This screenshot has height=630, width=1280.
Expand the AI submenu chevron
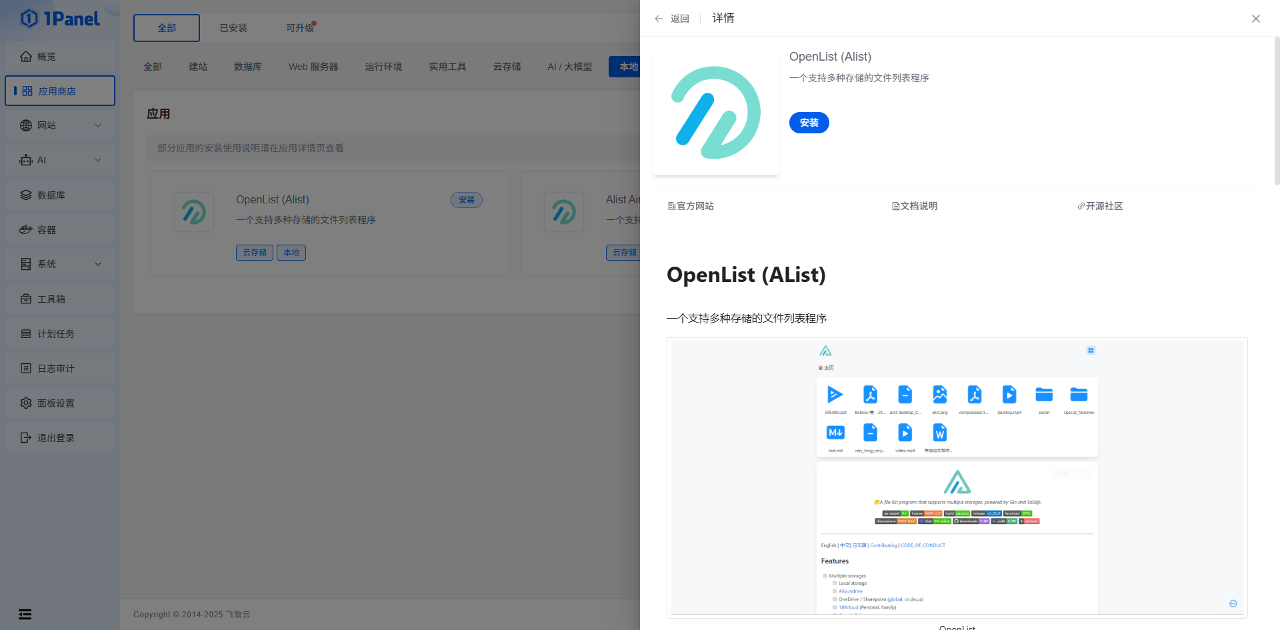98,160
